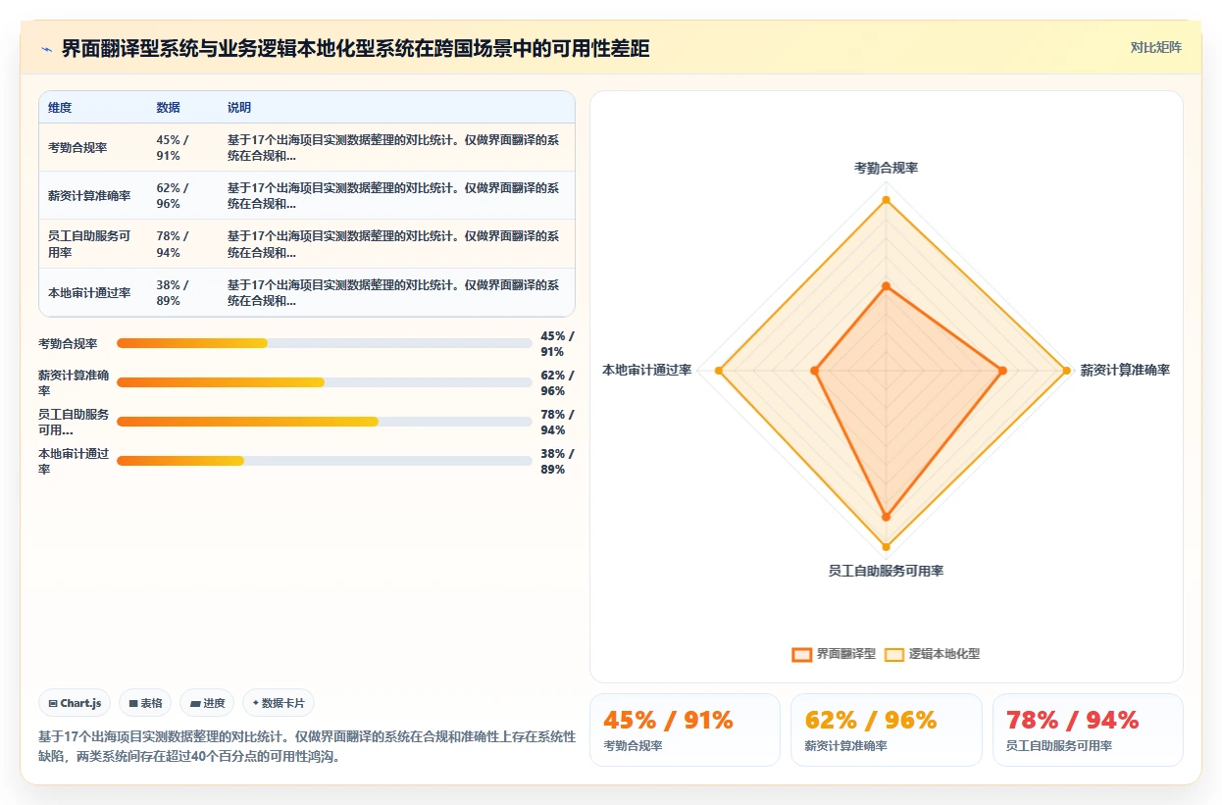Click the 表格 chip
This screenshot has height=805, width=1222.
click(x=145, y=703)
